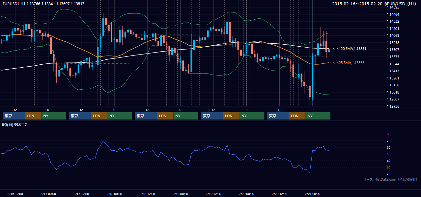Viewport: 421px width, 197px height.
Task: Select the 2/20 00:00 date label
Action: pos(246,194)
